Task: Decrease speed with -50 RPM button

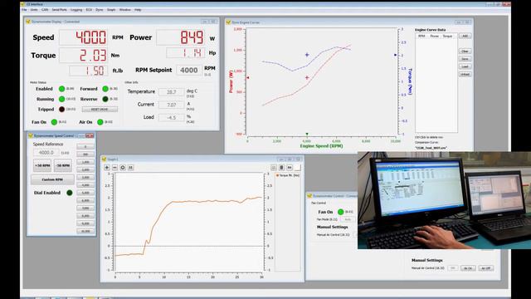Action: [63, 165]
